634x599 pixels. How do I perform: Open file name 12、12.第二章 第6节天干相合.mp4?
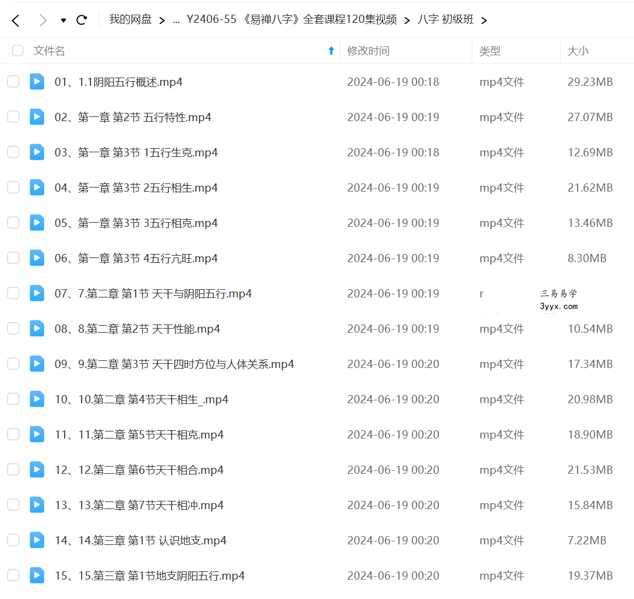click(139, 470)
